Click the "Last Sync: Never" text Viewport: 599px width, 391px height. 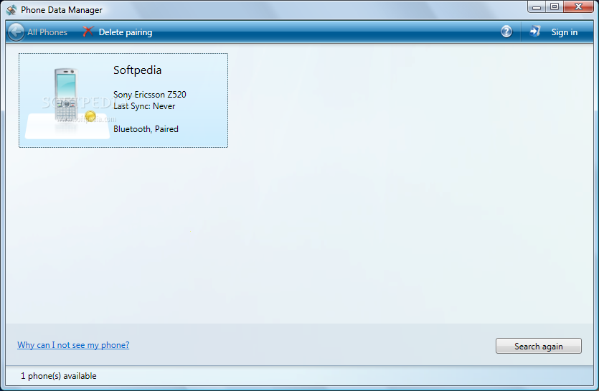pos(144,106)
